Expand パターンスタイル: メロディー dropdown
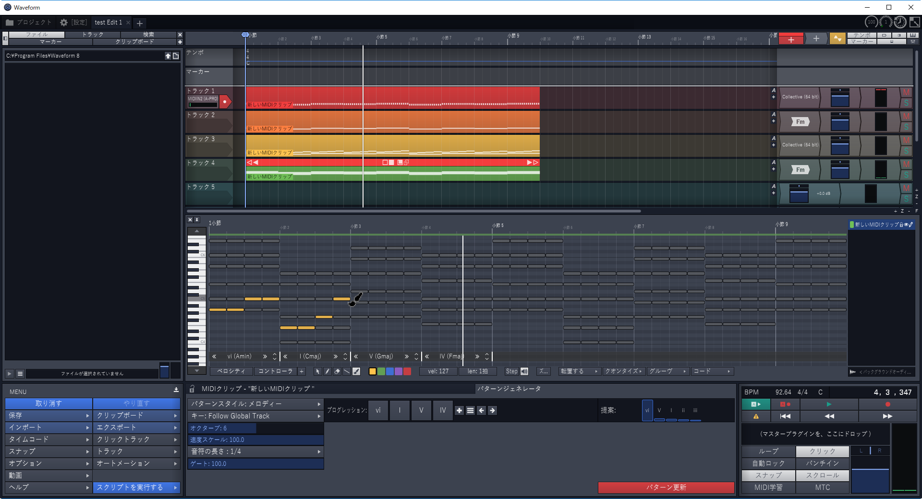 pos(255,404)
